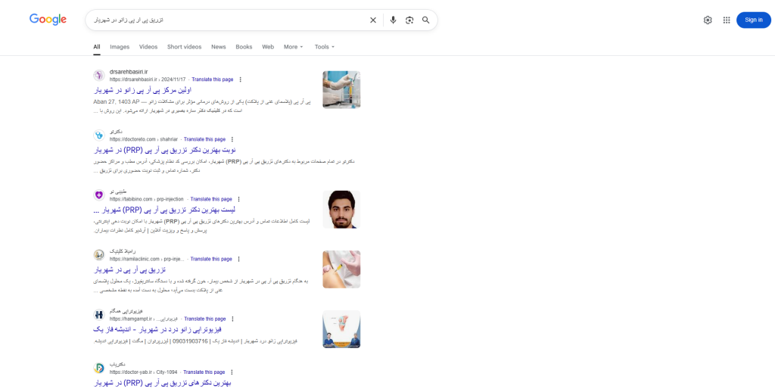This screenshot has width=775, height=389.
Task: Click the https://doctor-yab.ir › City-1094 URL text
Action: pos(143,372)
